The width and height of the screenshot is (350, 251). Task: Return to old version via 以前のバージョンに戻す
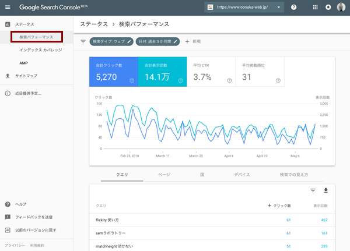pyautogui.click(x=36, y=230)
